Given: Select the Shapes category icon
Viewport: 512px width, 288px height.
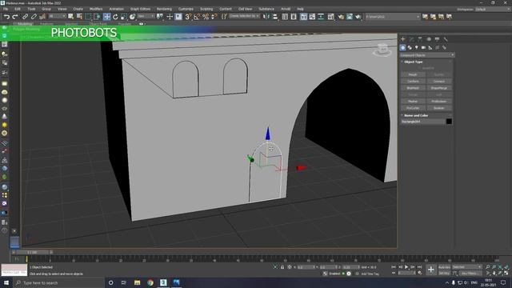Looking at the screenshot, I should pos(410,48).
